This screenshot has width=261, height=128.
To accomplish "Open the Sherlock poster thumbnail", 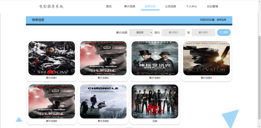I will [x=155, y=58].
